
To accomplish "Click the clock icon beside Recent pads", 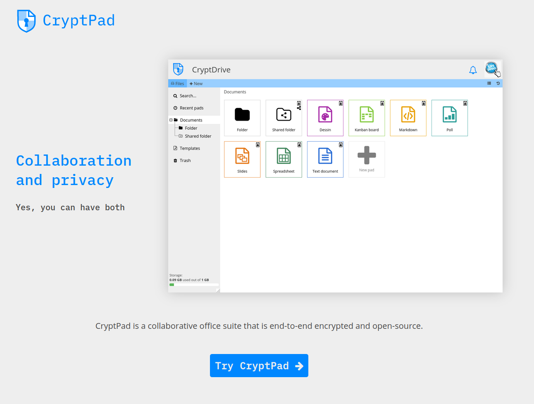I will (175, 108).
